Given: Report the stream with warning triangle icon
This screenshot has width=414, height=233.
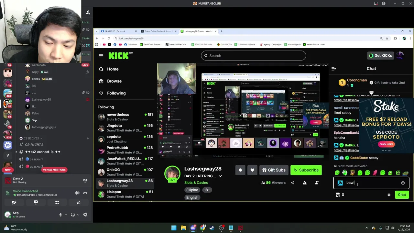Looking at the screenshot, I should click(x=305, y=183).
